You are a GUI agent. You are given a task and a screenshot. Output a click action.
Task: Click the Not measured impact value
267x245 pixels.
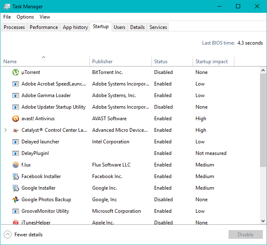click(x=211, y=153)
